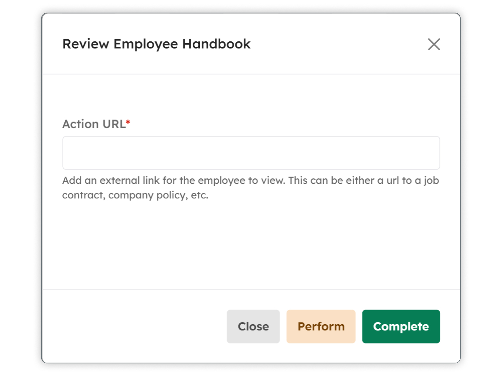Click the helper text about external link
502x376 pixels.
point(251,188)
